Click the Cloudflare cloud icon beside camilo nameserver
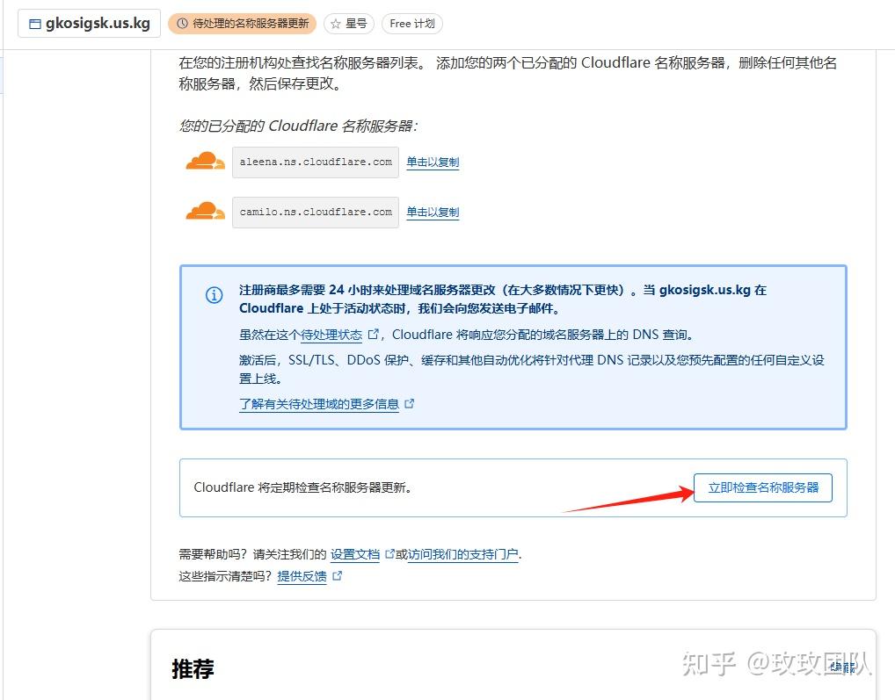The width and height of the screenshot is (895, 700). [x=205, y=212]
